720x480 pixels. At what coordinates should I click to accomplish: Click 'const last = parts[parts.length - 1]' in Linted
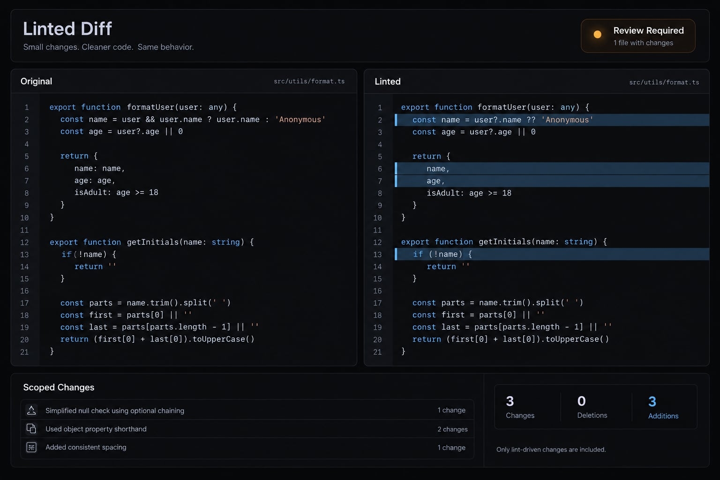click(x=512, y=327)
